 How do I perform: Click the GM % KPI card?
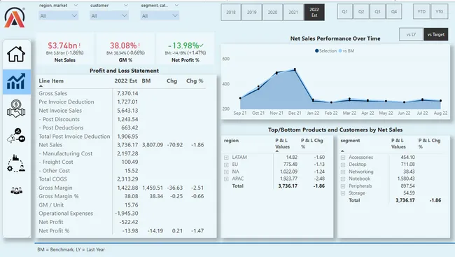(125, 48)
